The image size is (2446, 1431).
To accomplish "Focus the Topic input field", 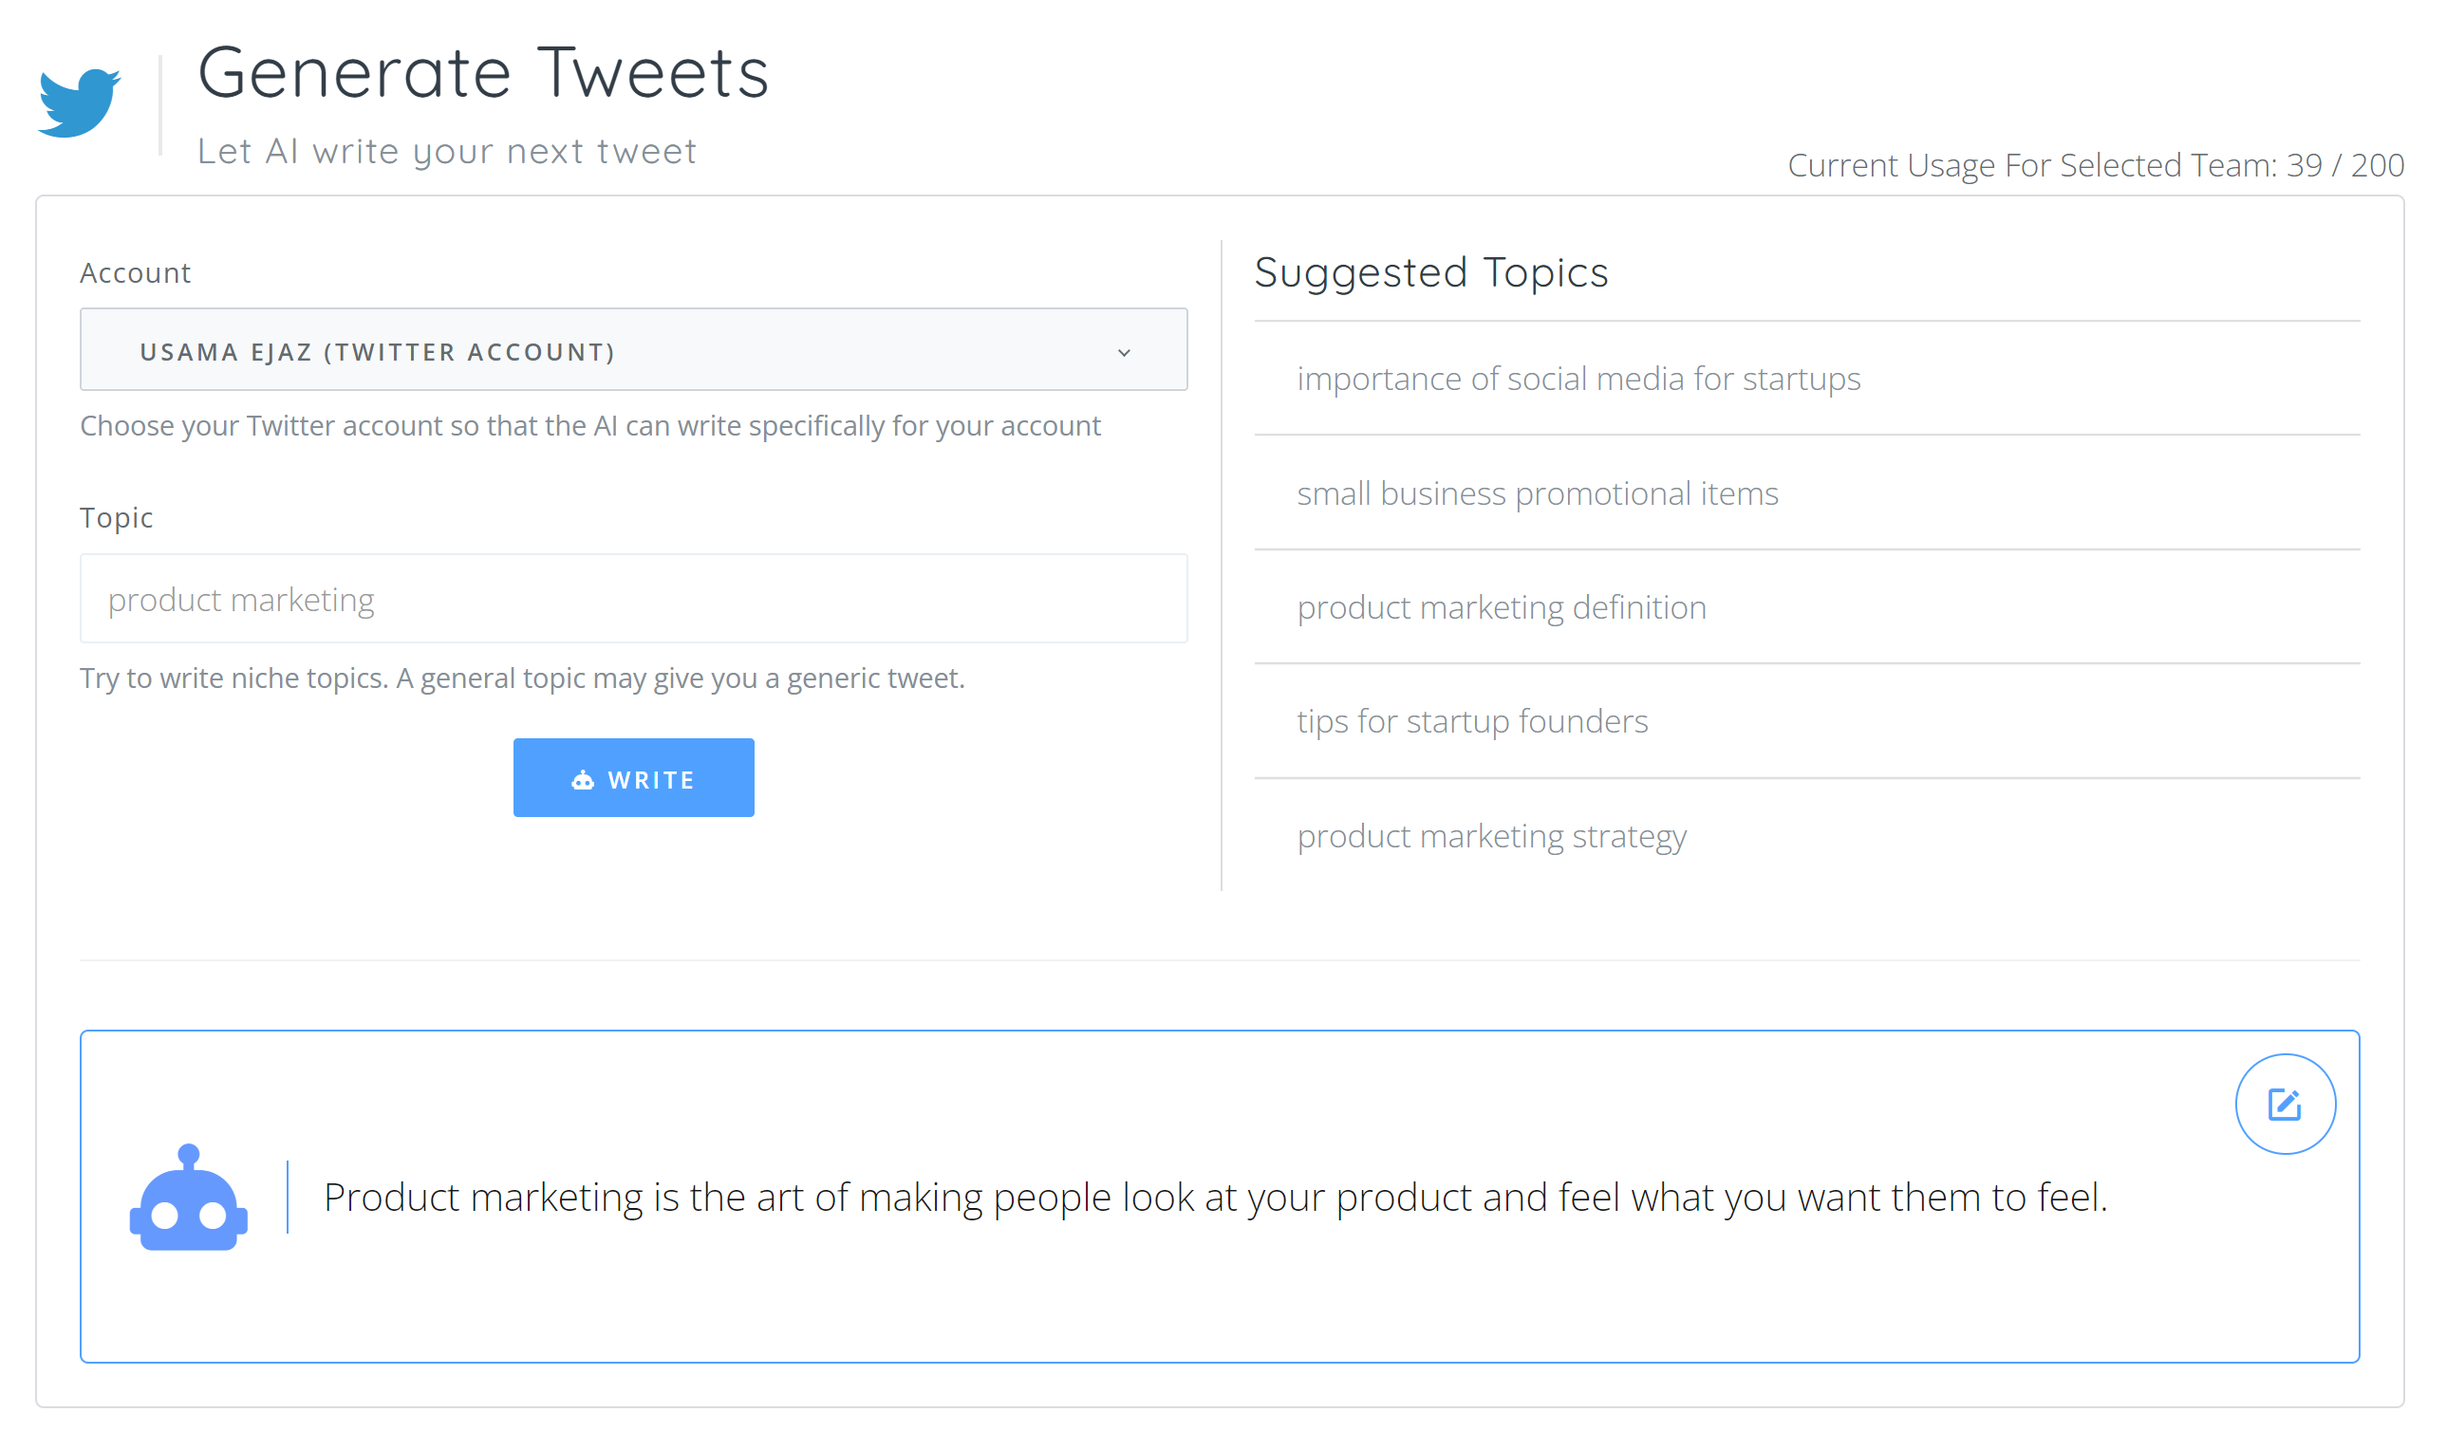I will click(x=633, y=599).
